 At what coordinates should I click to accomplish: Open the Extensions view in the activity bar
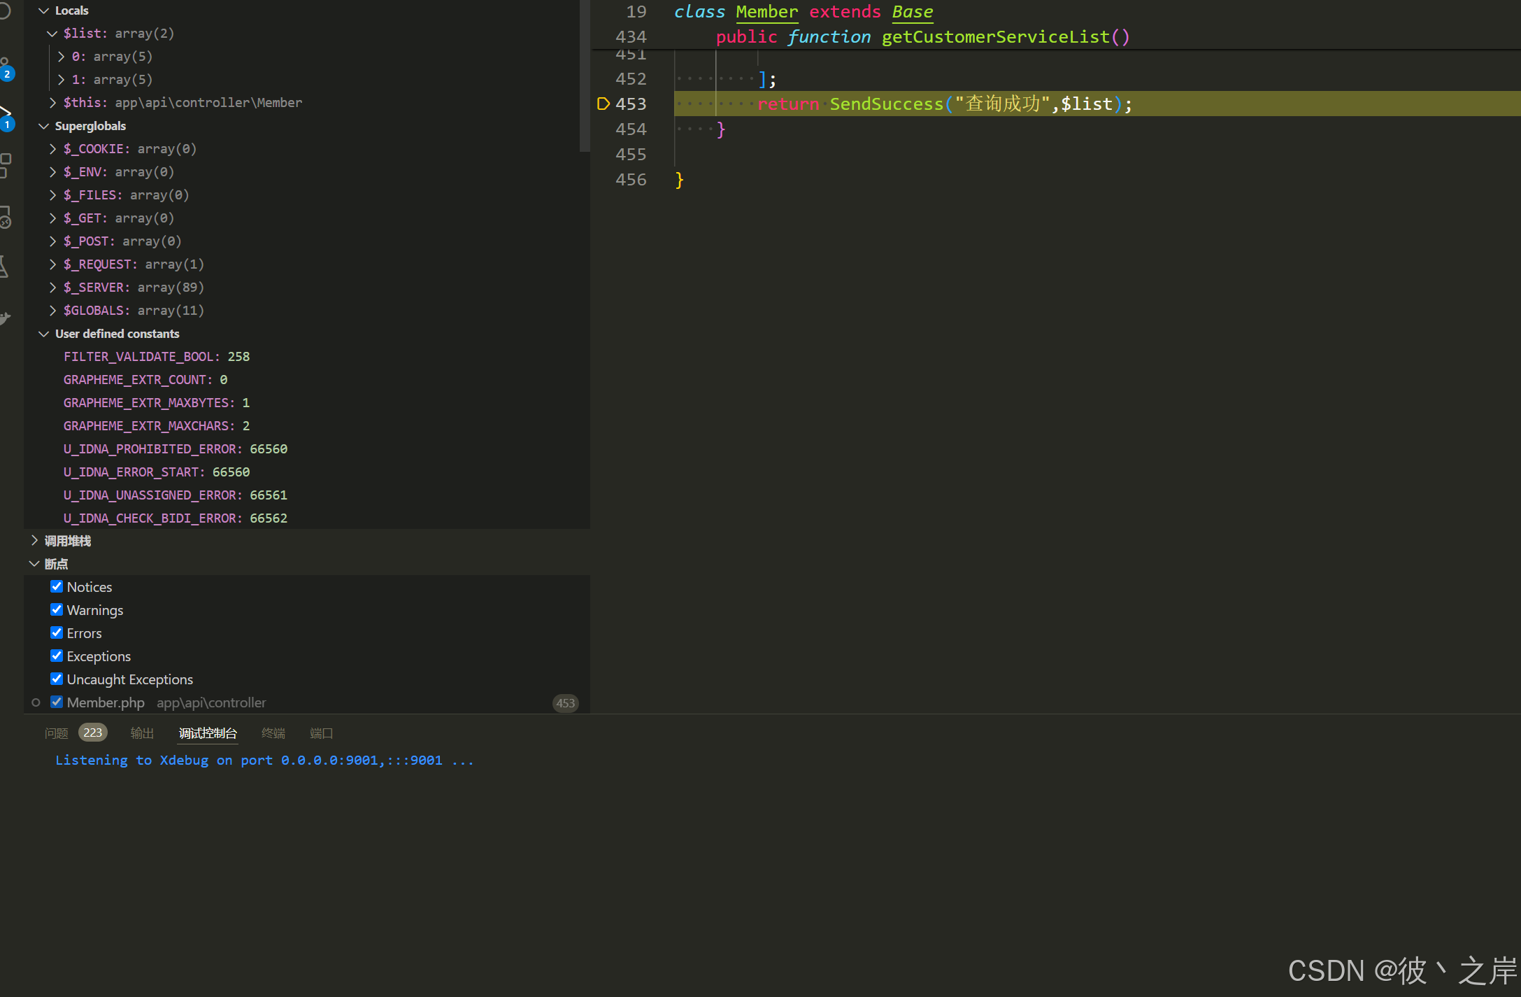pos(5,165)
